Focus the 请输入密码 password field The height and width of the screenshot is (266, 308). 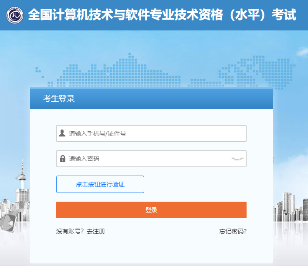coord(148,159)
